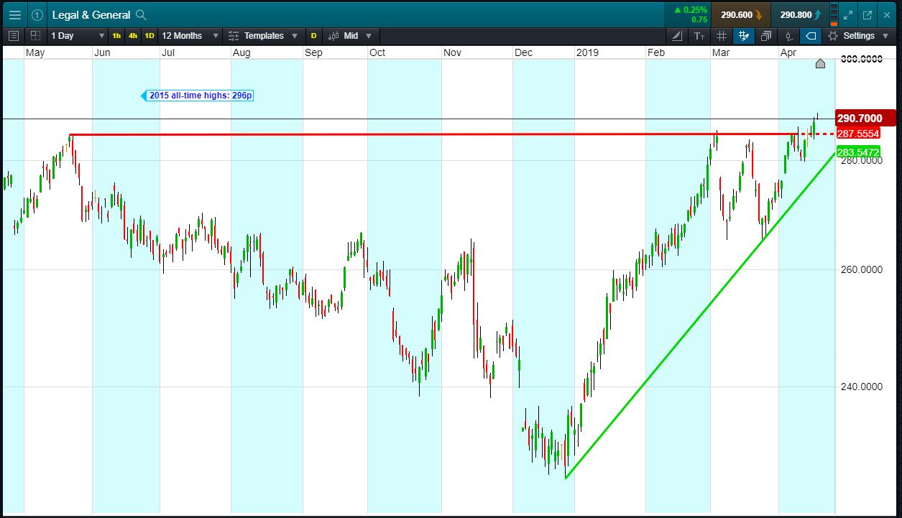Open the Settings dropdown
902x518 pixels.
858,35
